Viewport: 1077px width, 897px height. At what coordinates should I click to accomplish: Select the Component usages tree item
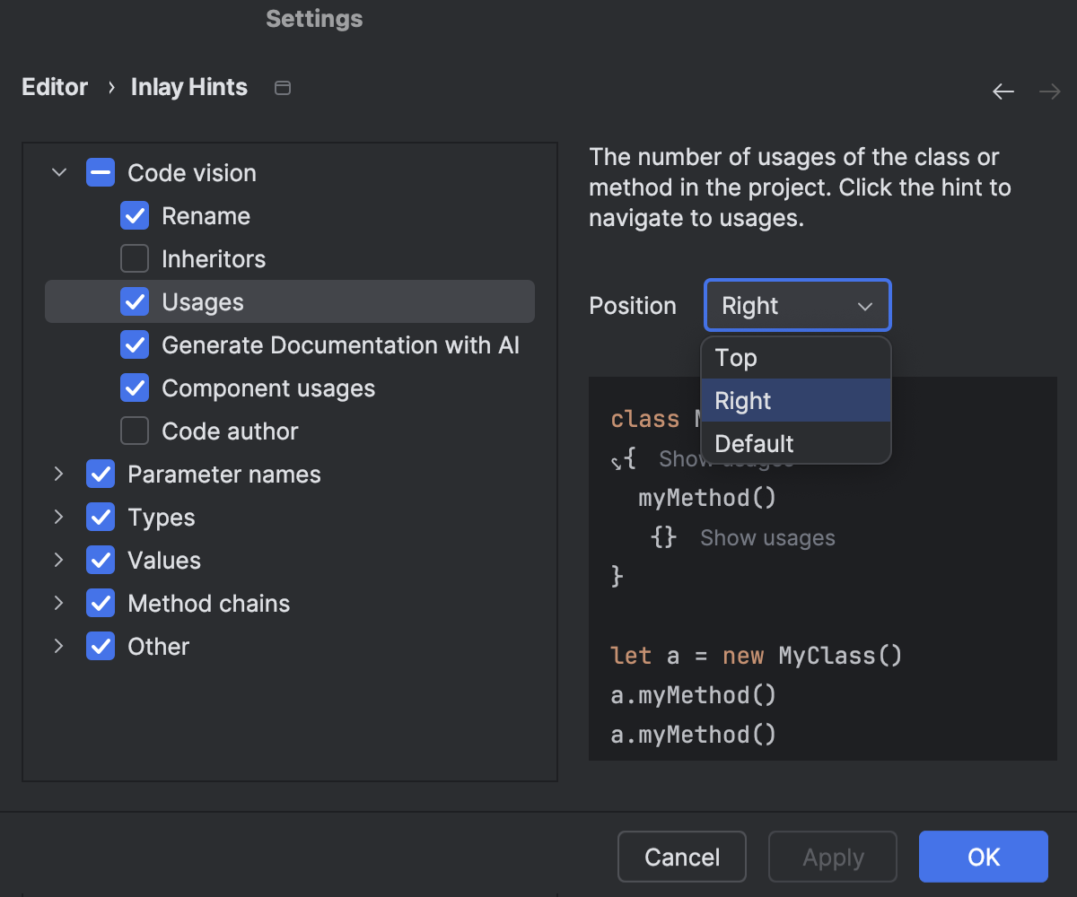[x=268, y=388]
